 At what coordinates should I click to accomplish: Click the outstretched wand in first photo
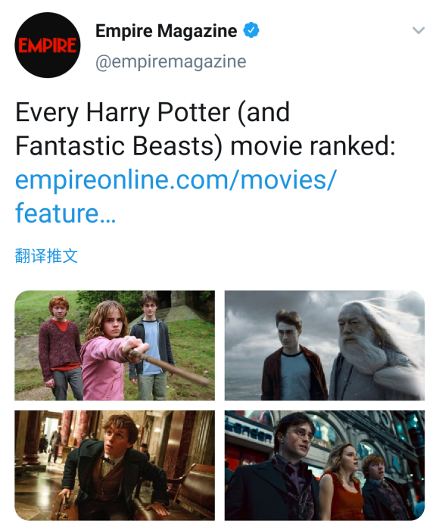click(x=169, y=366)
